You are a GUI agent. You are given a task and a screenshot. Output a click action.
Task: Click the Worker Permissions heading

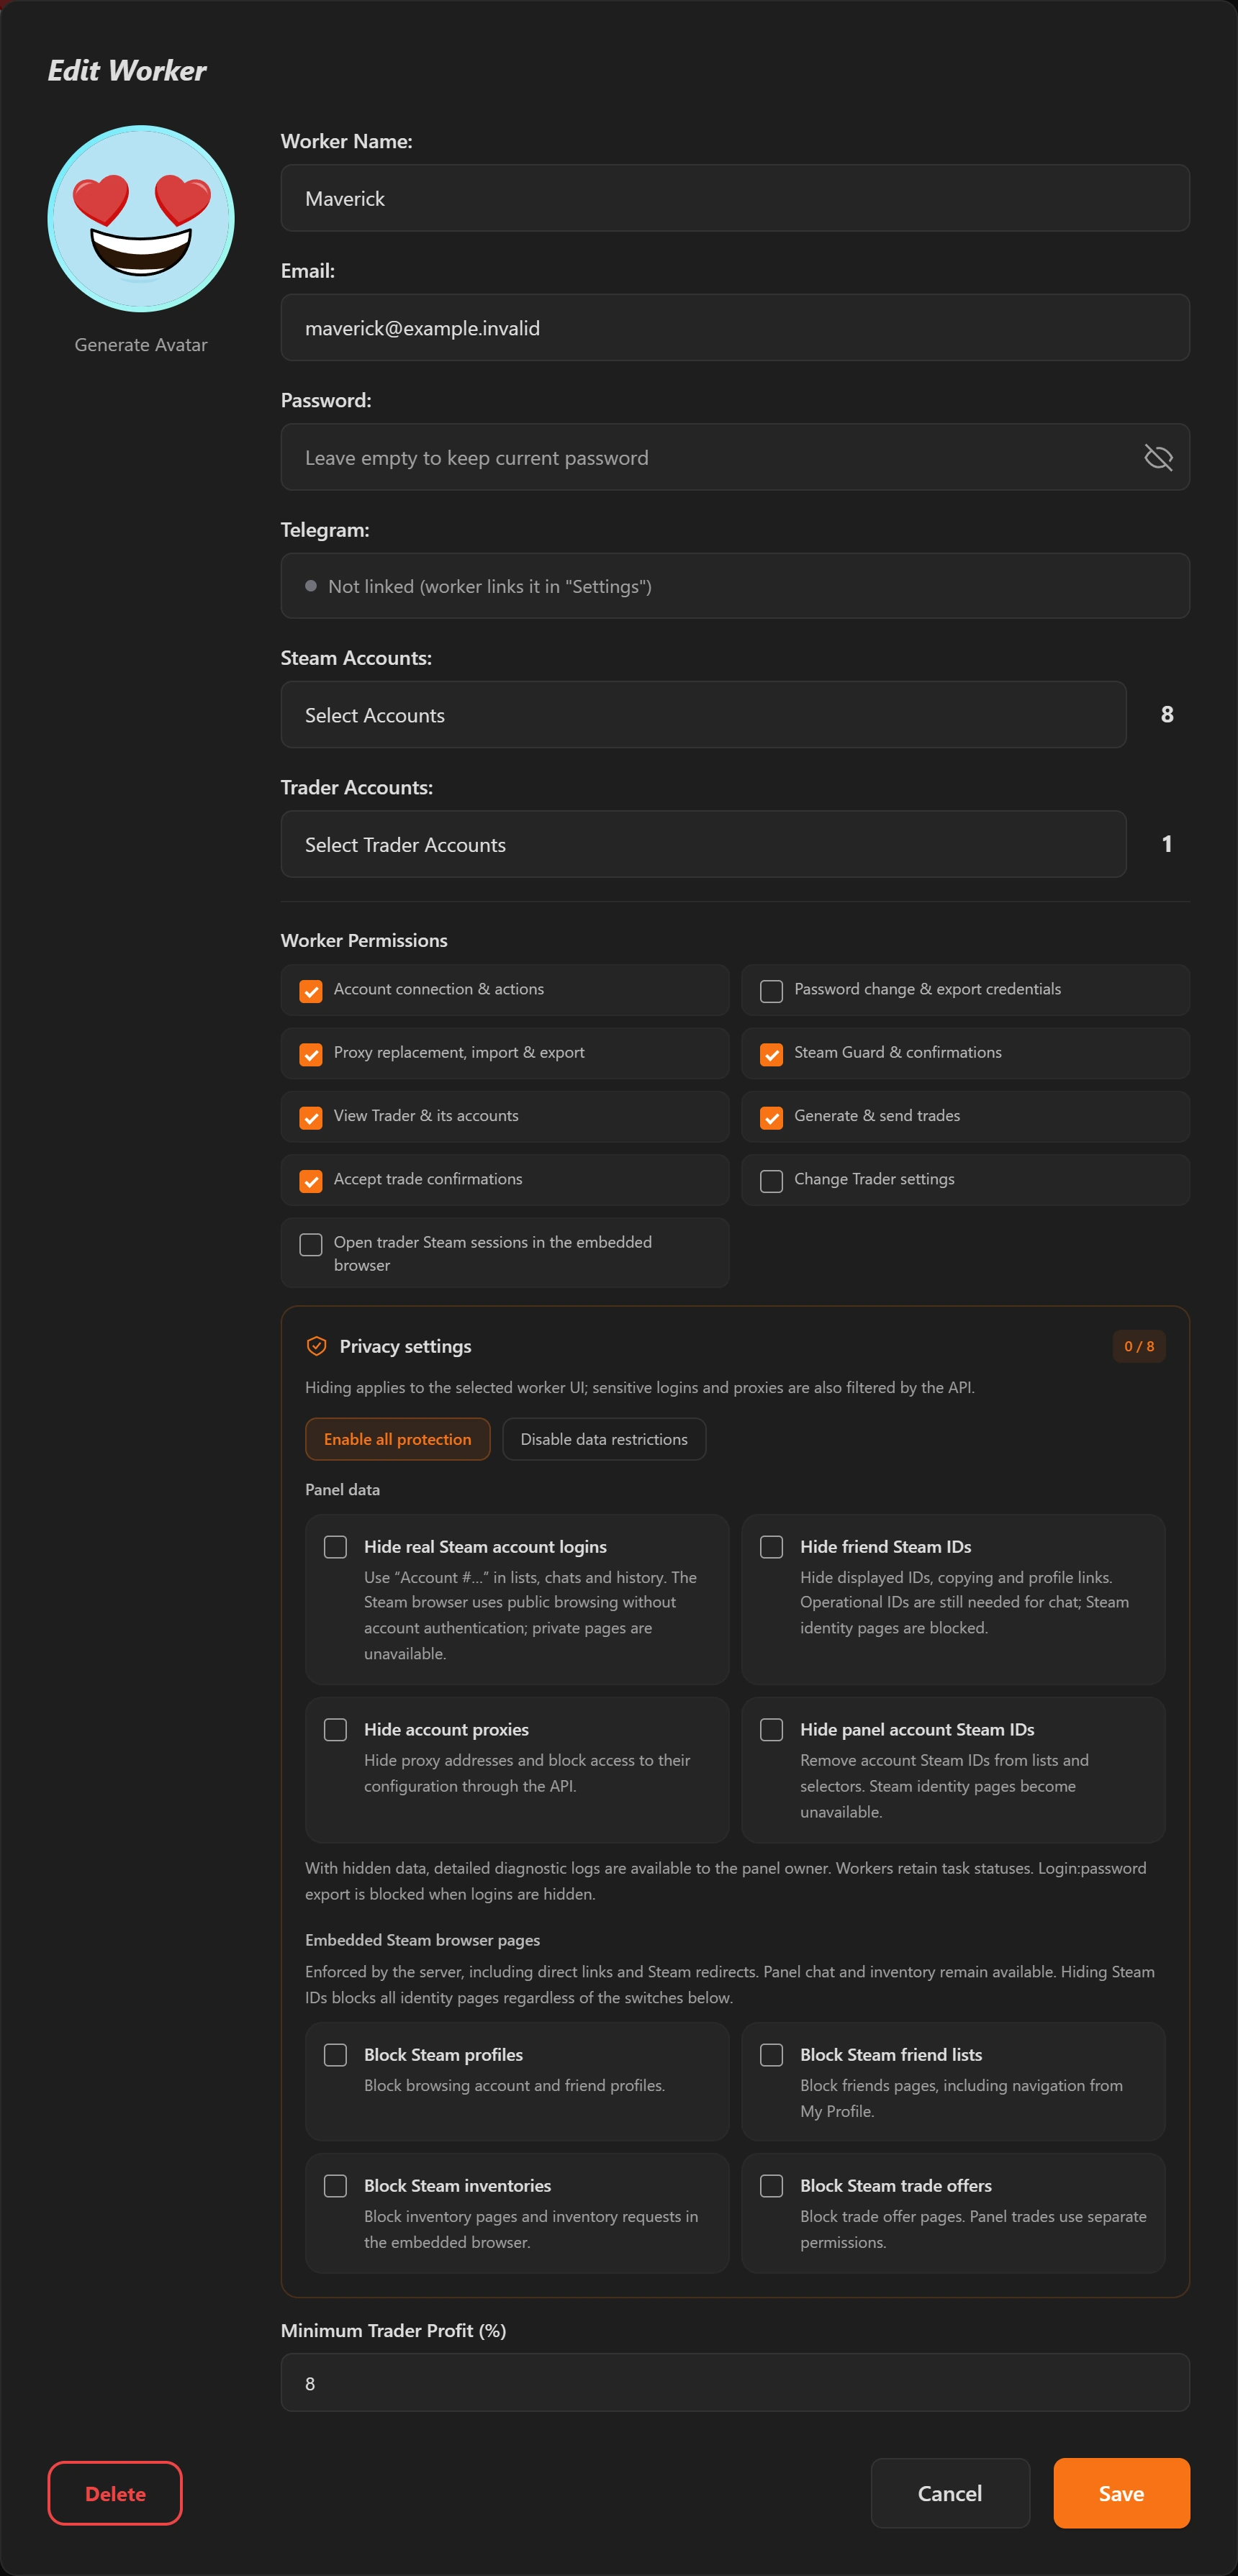click(x=364, y=940)
